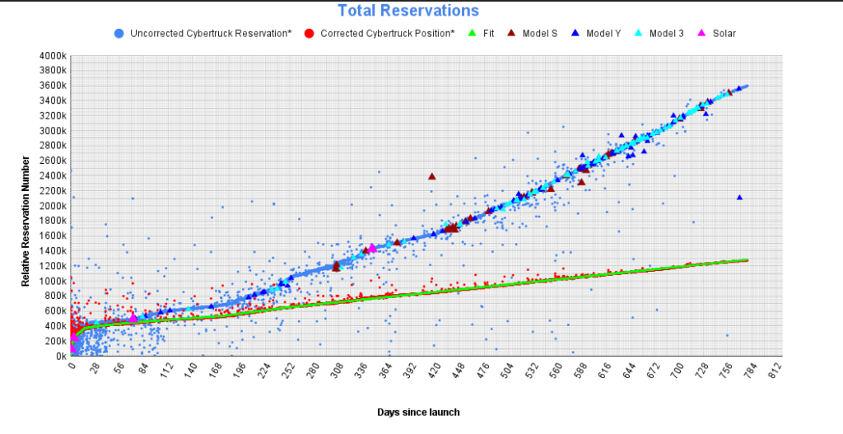Select the outlier Model S triangle near 2400k
This screenshot has width=843, height=434.
(x=431, y=176)
